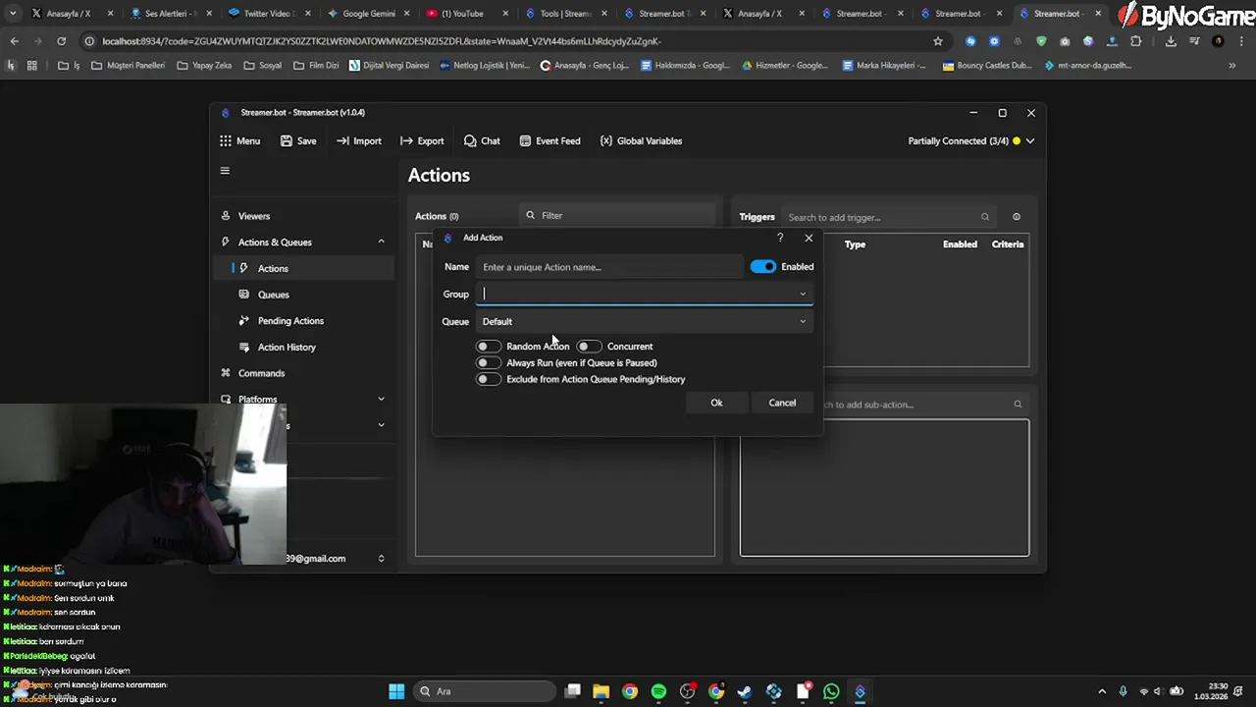The width and height of the screenshot is (1256, 707).
Task: Click the Action Name input field
Action: click(609, 267)
